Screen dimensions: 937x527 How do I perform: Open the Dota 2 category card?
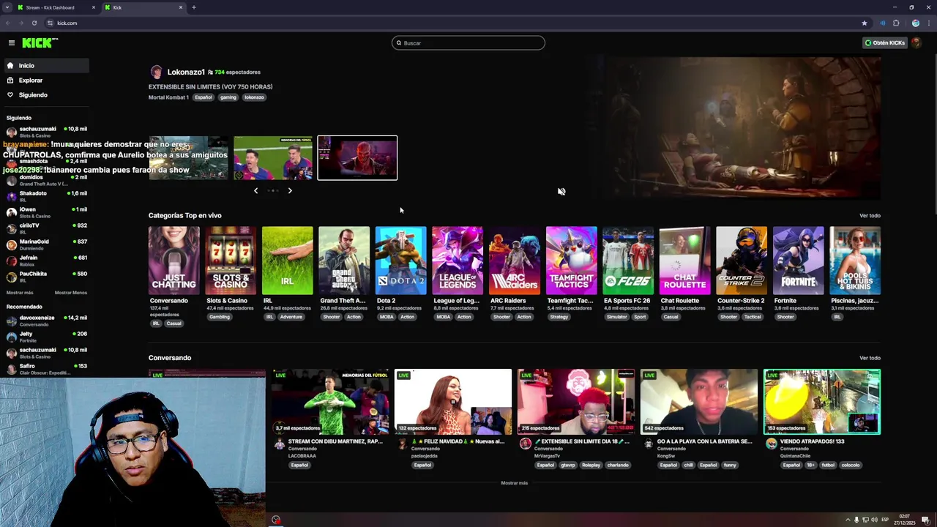click(400, 261)
